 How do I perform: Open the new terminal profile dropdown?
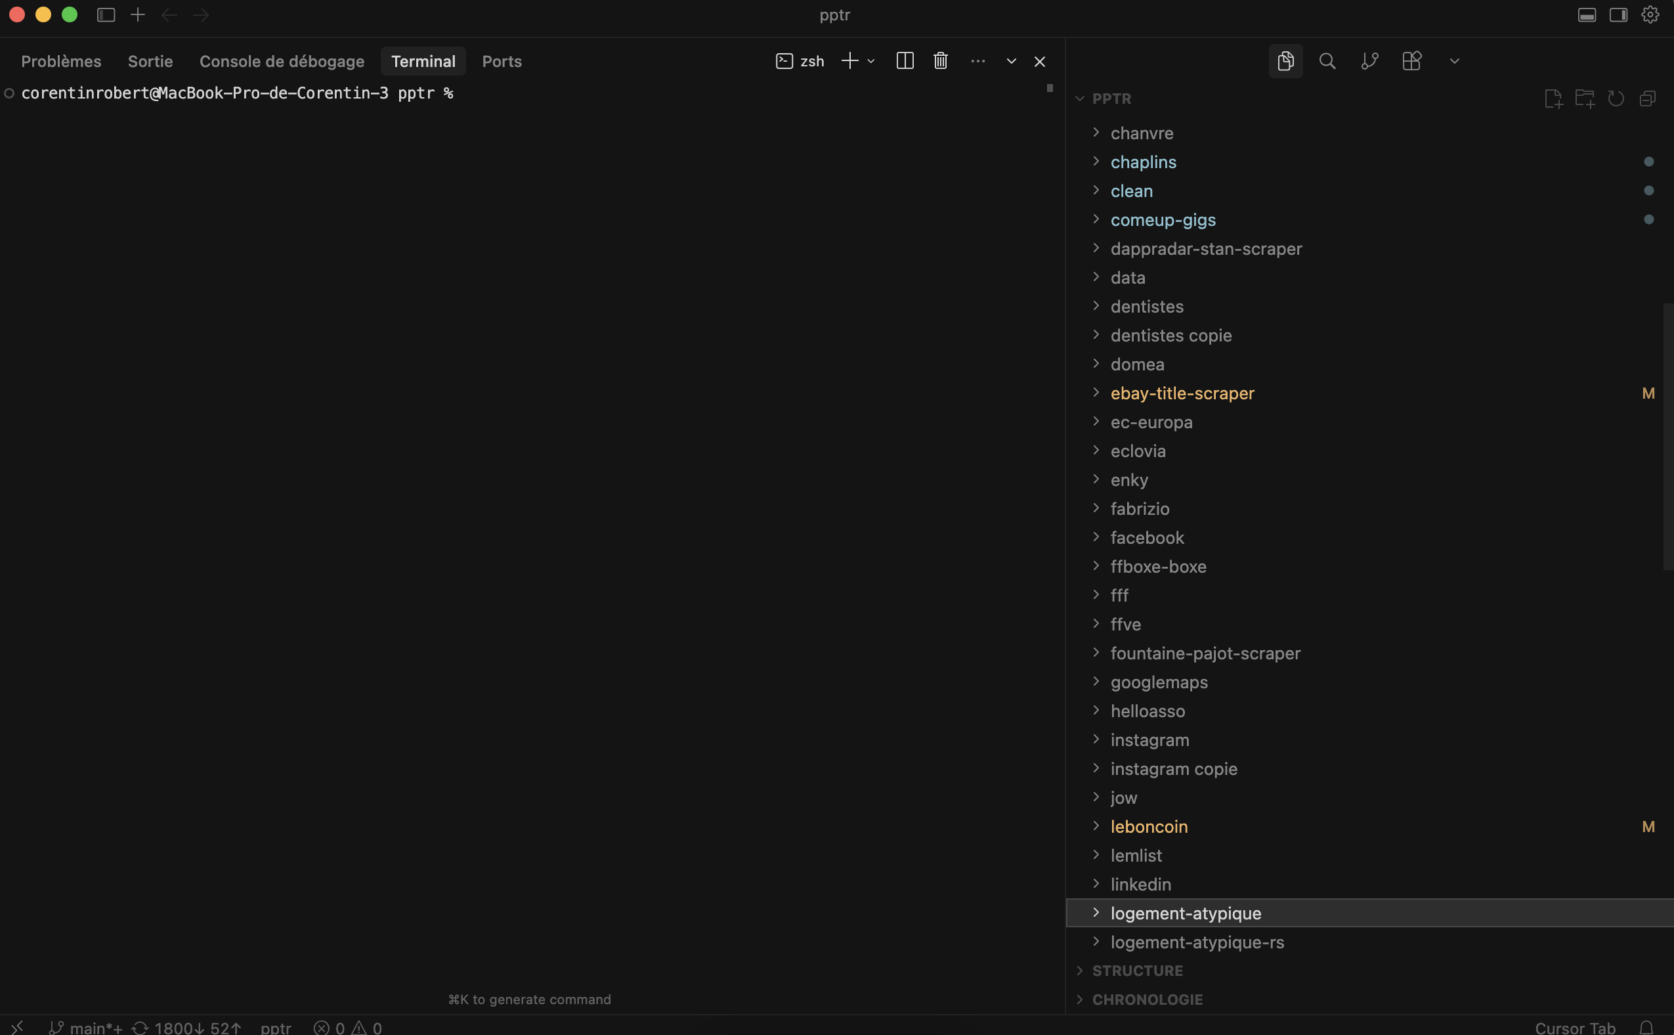(x=871, y=61)
